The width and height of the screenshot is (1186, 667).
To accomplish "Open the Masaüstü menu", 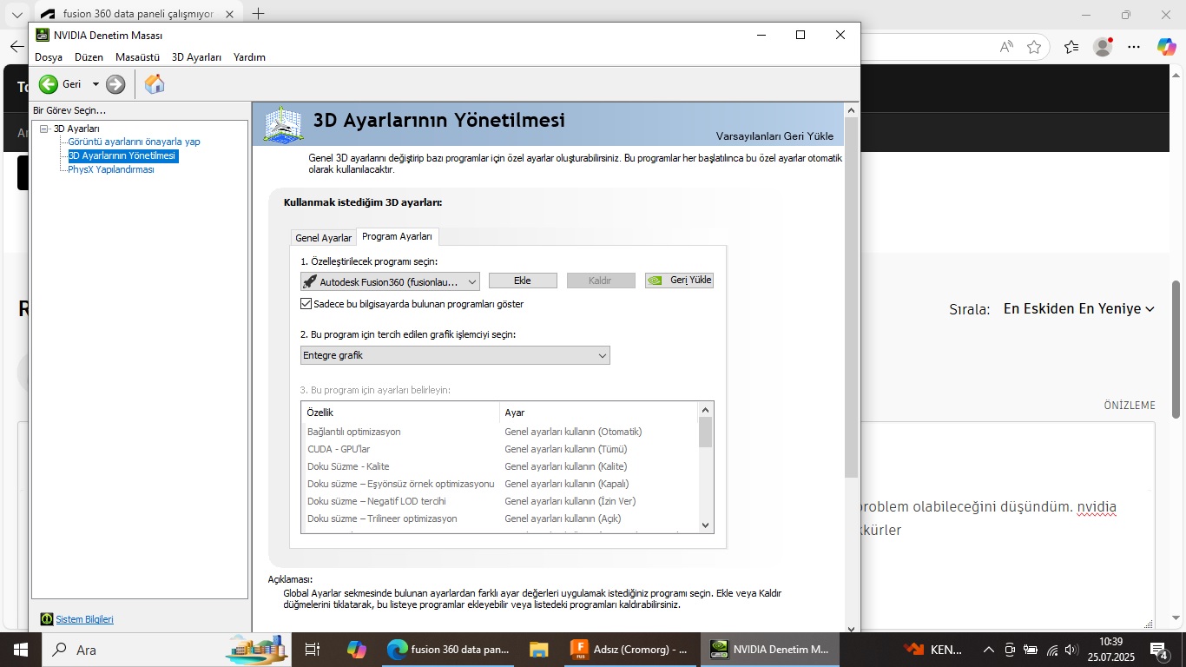I will (x=137, y=57).
